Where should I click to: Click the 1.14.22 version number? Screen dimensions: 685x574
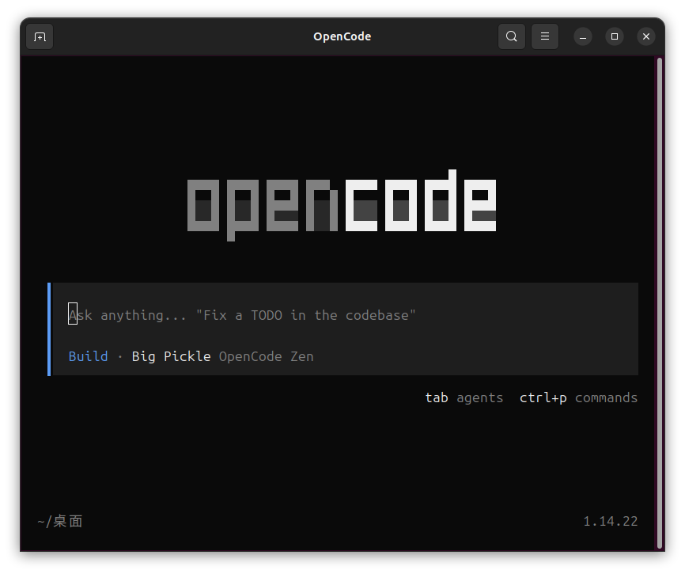click(611, 521)
